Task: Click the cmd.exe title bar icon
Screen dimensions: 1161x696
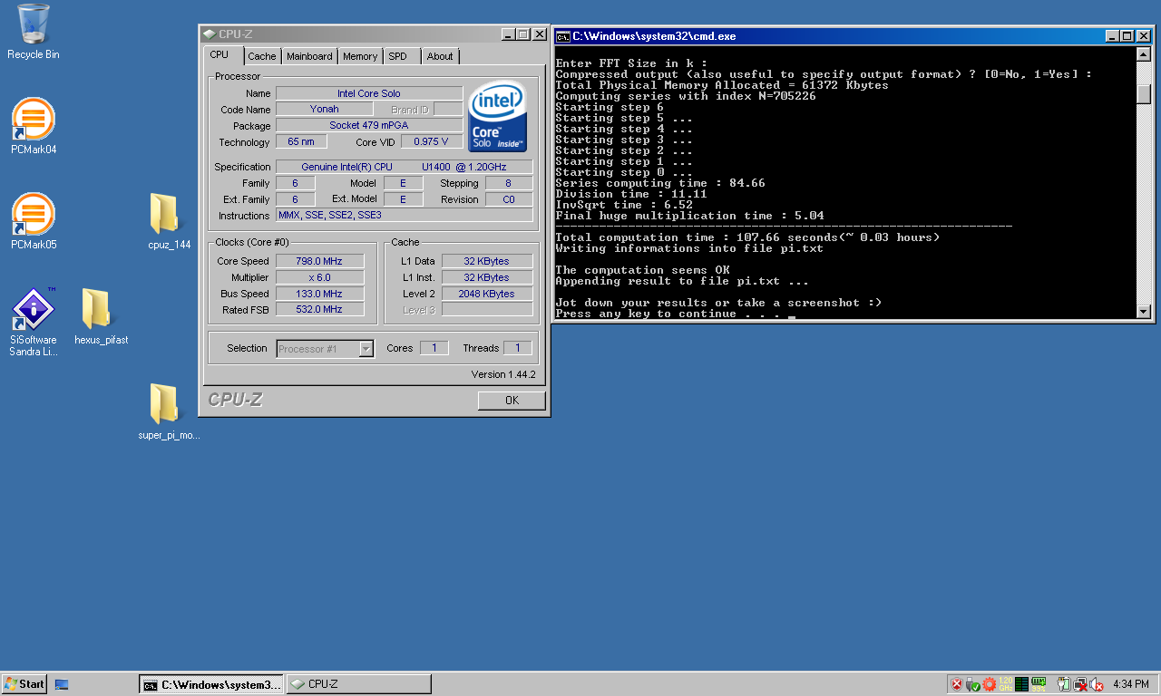Action: click(x=563, y=36)
